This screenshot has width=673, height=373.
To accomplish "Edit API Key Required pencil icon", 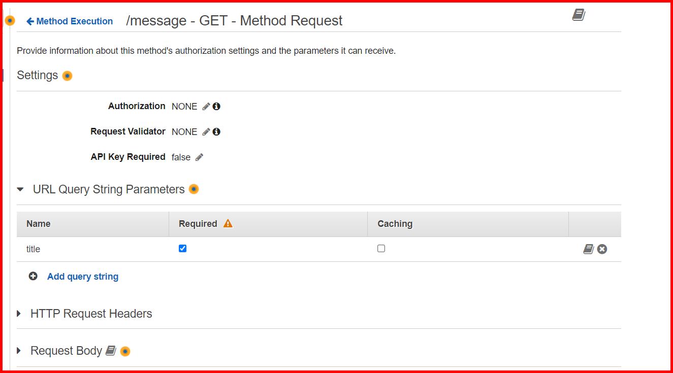I will tap(199, 157).
